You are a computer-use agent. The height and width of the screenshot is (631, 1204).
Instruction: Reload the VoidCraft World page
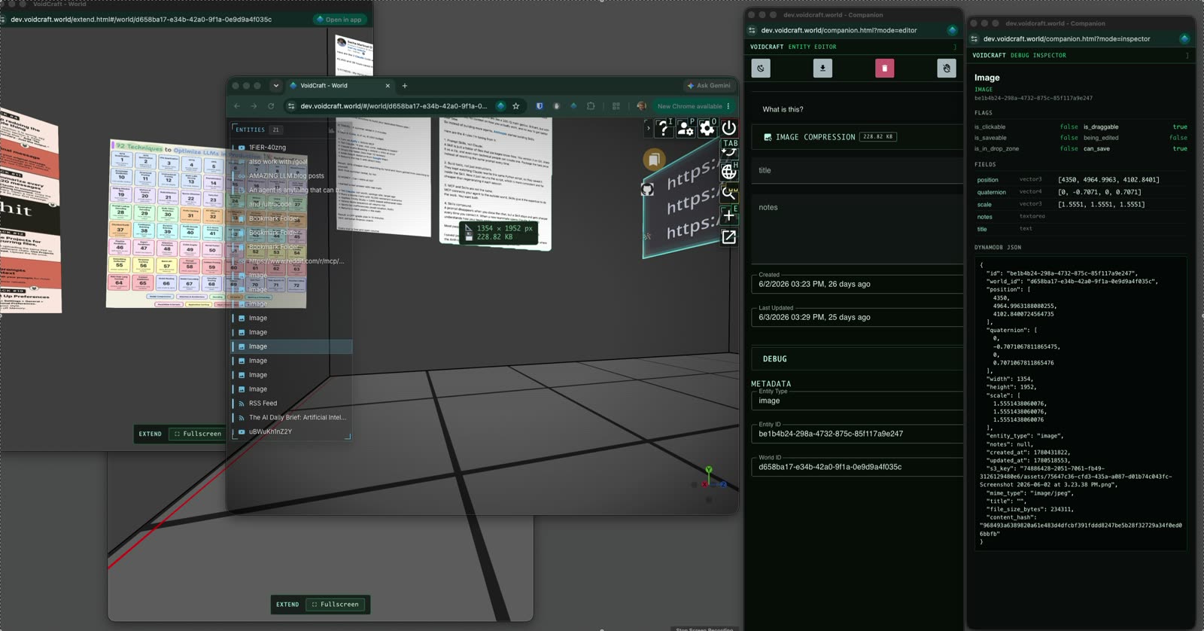pos(271,106)
